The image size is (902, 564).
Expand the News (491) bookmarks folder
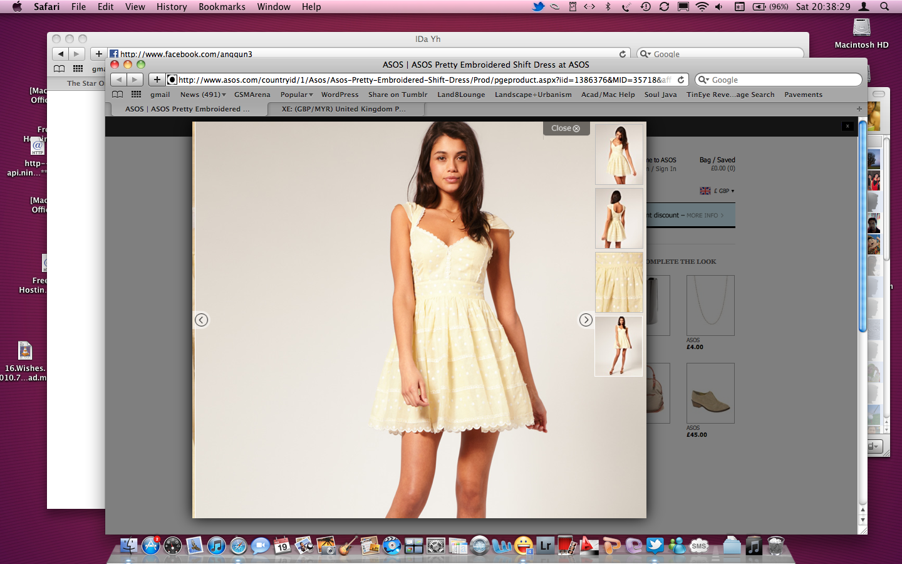point(202,95)
